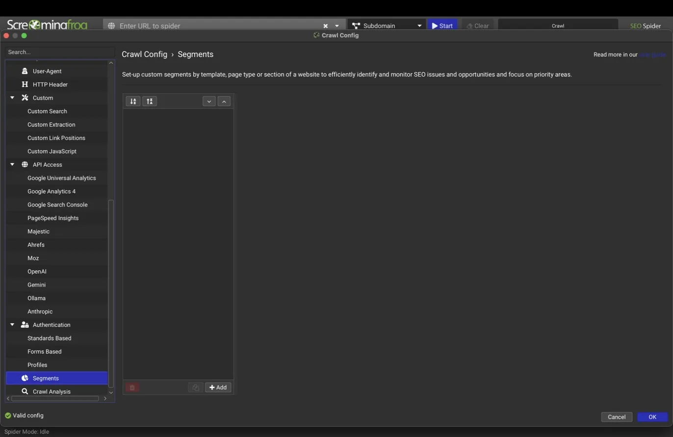The width and height of the screenshot is (673, 437).
Task: Click the sidebar horizontal scrollbar left arrow
Action: click(x=8, y=398)
